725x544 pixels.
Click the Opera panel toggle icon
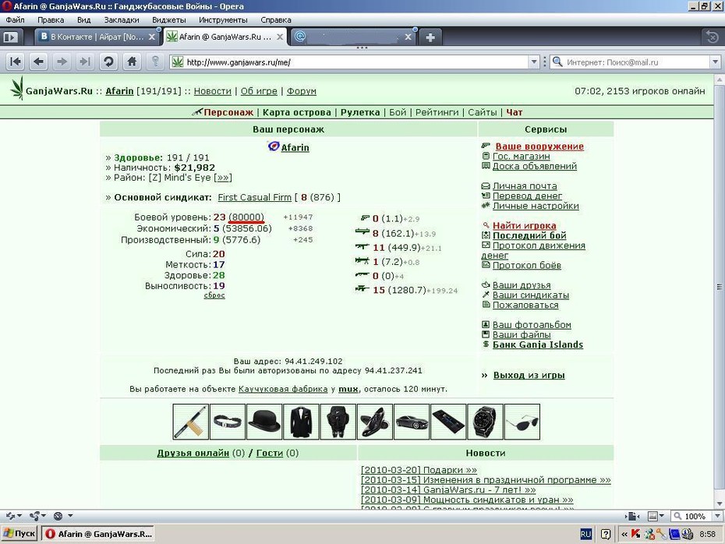point(10,37)
